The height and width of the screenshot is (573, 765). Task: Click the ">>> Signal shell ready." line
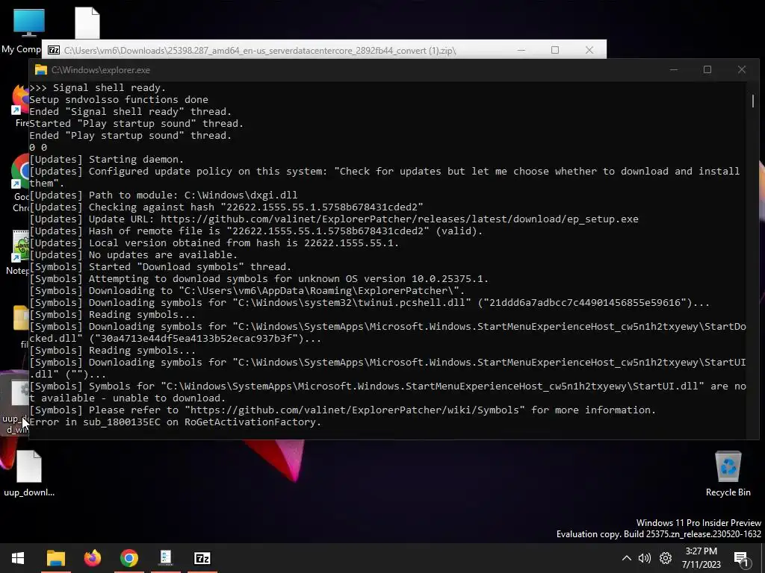pos(98,88)
